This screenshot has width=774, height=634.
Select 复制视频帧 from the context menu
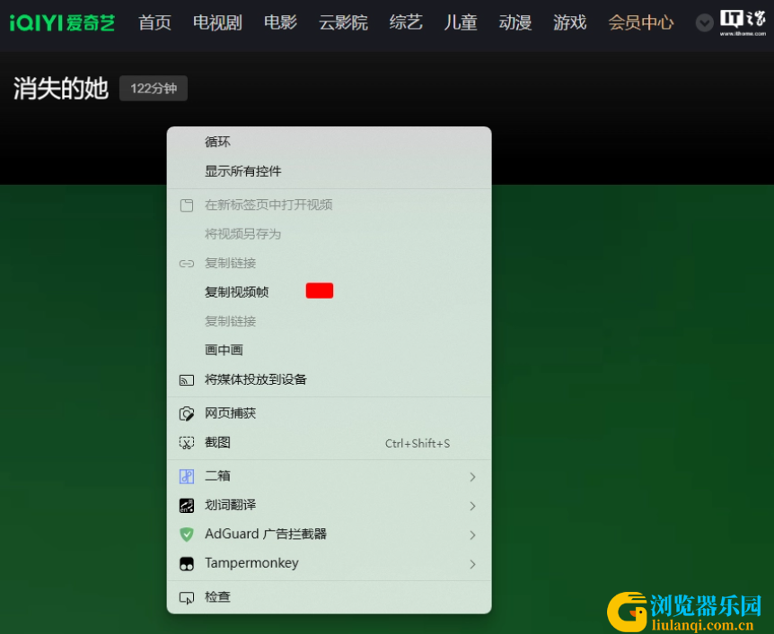click(x=330, y=291)
